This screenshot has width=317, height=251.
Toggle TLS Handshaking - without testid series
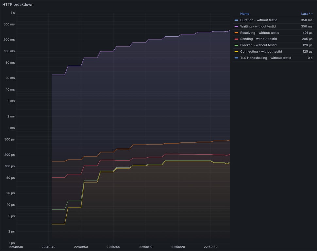coord(266,58)
